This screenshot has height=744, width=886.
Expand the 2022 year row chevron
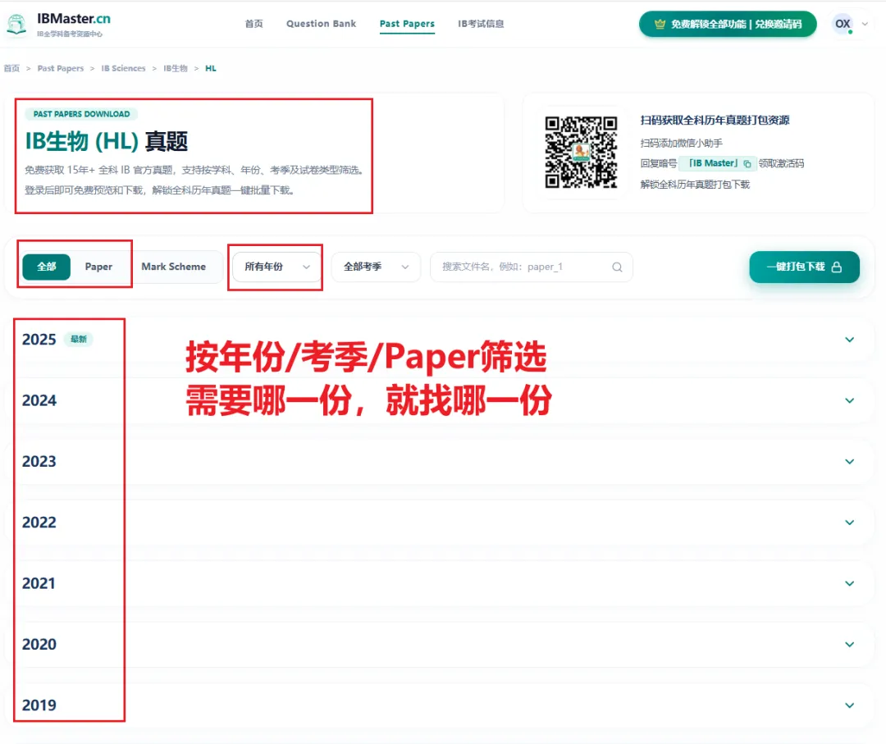click(x=849, y=523)
